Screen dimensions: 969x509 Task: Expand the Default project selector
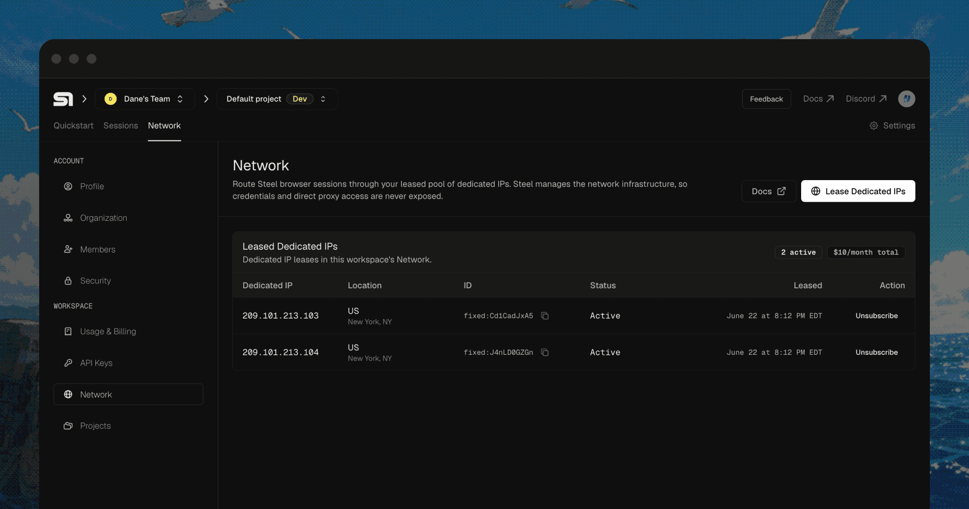[277, 99]
